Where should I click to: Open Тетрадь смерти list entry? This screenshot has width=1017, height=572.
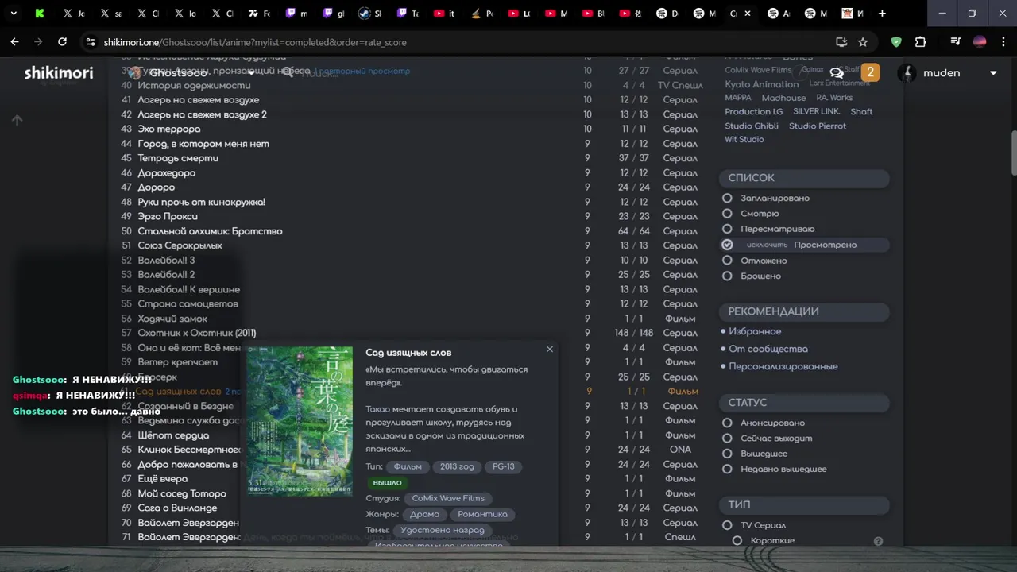(x=178, y=158)
